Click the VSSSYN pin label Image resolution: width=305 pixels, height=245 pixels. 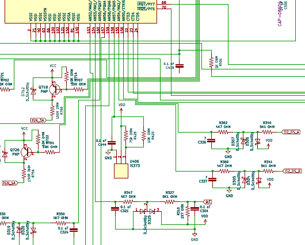pyautogui.click(x=45, y=14)
